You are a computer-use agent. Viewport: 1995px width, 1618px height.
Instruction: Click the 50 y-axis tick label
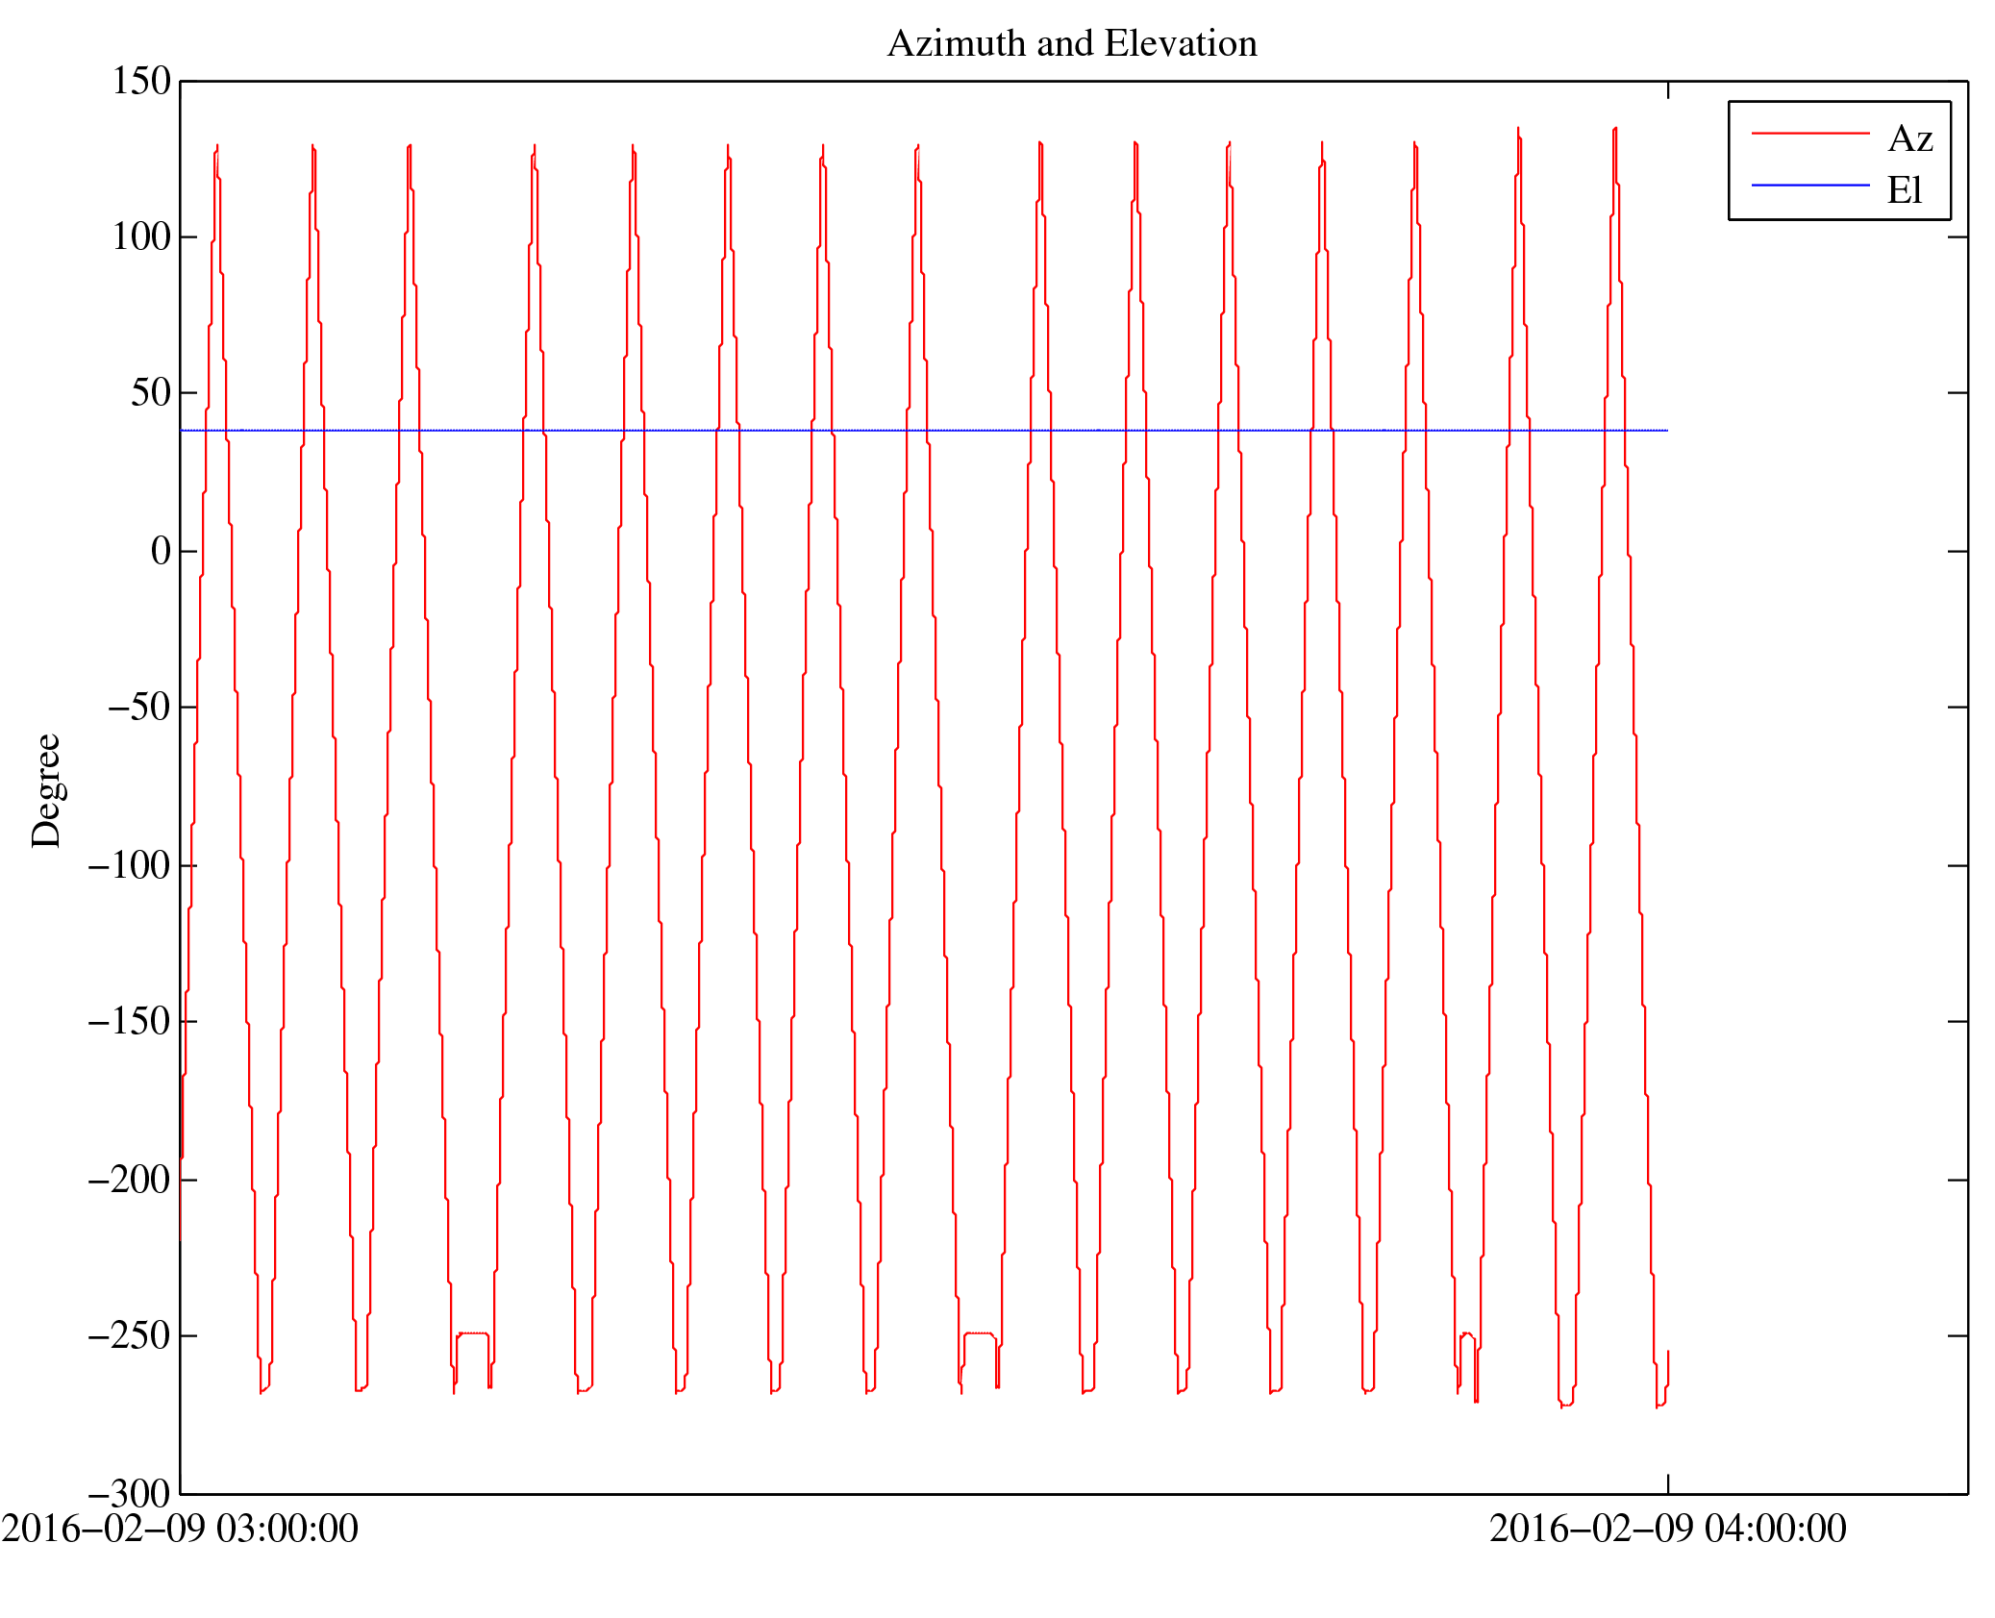151,392
